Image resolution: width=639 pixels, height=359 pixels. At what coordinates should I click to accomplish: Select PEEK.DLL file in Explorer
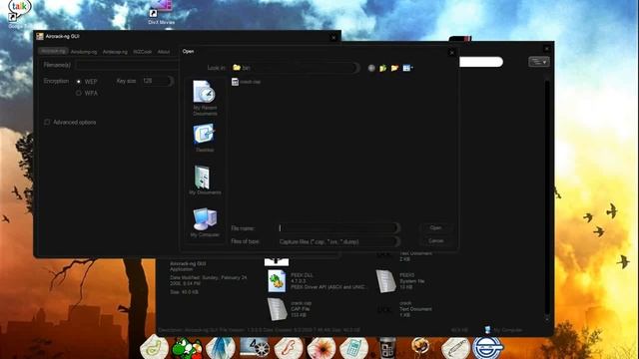[318, 281]
